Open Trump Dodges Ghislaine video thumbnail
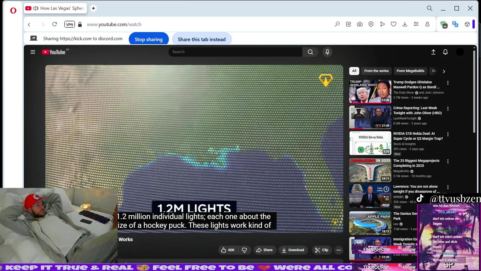481x271 pixels. [x=370, y=91]
